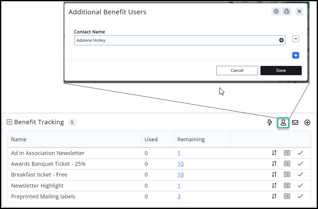Click checkmark for Preprinted Mailing labels row
This screenshot has width=318, height=209.
point(301,196)
